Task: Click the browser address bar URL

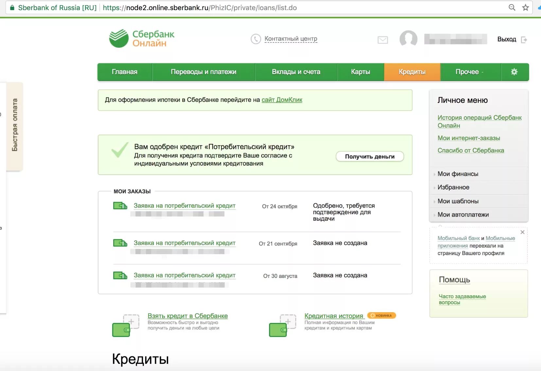Action: pos(200,8)
